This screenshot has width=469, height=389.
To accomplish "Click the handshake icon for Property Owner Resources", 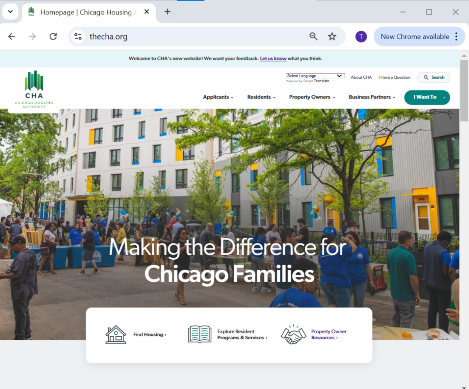I will tap(294, 334).
